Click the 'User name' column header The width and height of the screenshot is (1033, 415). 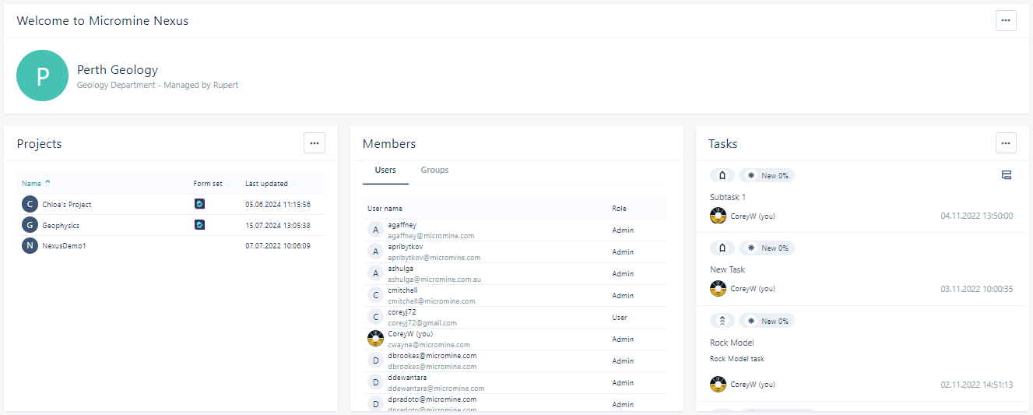[385, 209]
